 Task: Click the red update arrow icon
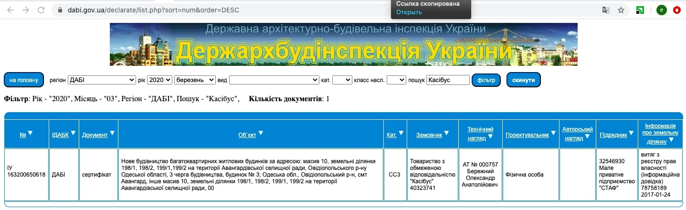pos(677,10)
